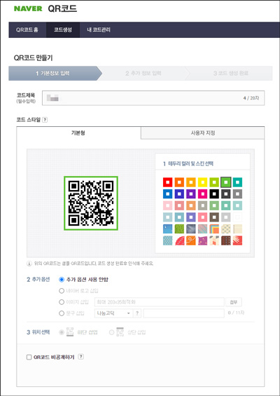Click the info icon below QR preview

[x=29, y=264]
